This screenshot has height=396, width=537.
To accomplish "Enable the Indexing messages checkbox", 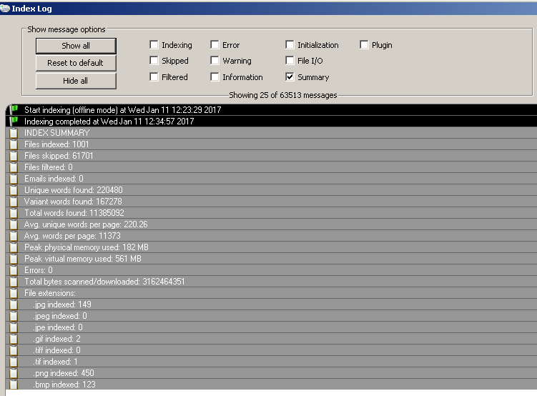I will 154,45.
